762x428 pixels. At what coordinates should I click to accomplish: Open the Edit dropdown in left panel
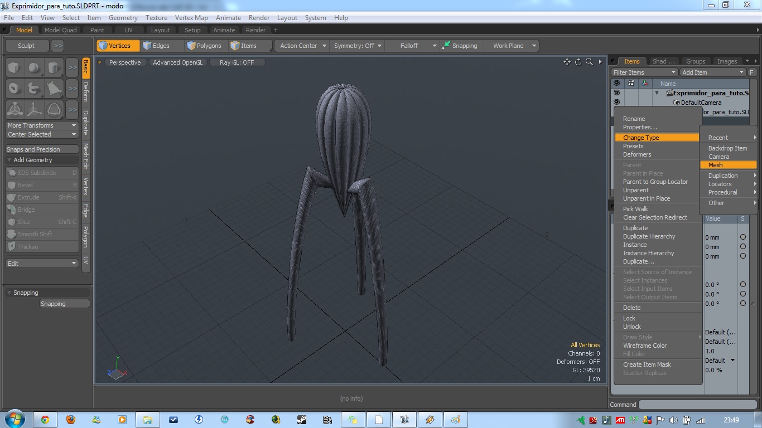pos(42,264)
